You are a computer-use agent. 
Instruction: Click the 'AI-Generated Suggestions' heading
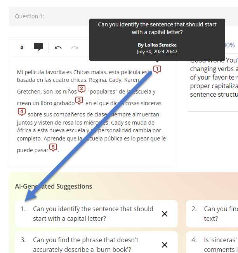(54, 186)
